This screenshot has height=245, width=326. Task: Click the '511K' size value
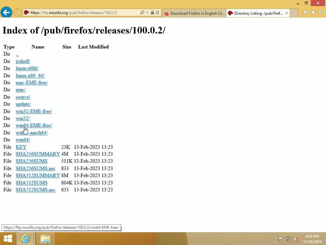click(x=67, y=161)
